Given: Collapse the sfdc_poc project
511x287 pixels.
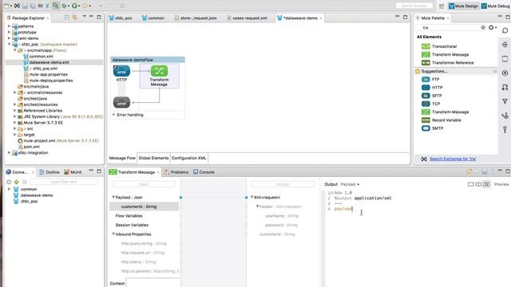Looking at the screenshot, I should tap(9, 44).
